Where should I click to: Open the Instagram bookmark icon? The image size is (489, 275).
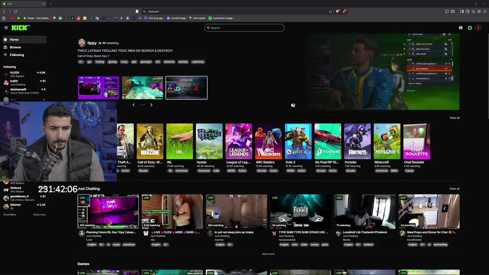[79, 18]
